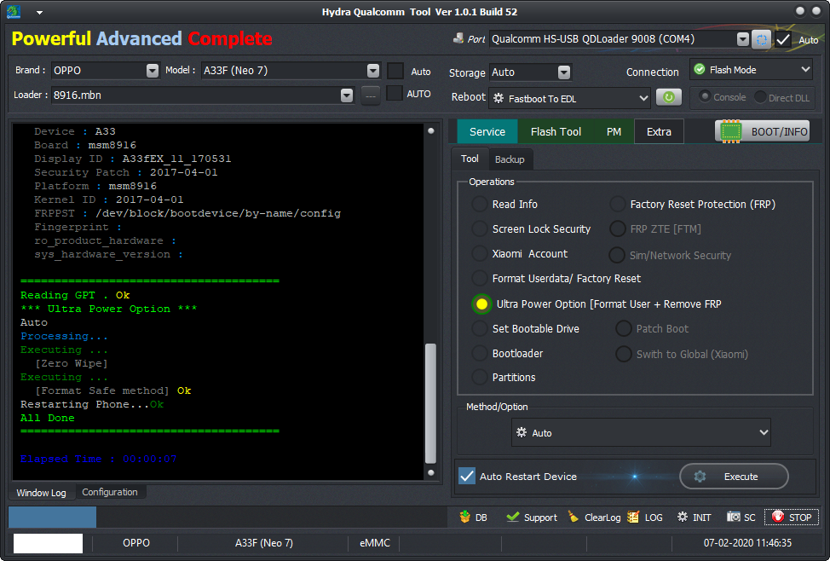Select the Patch Boot radio option
830x561 pixels.
click(x=624, y=328)
